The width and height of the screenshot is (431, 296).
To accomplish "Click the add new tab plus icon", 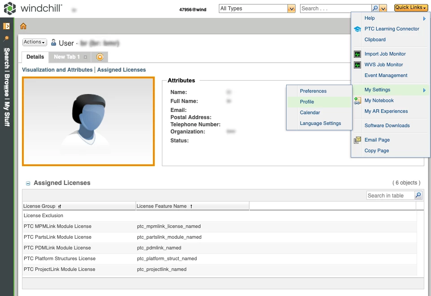I will pos(100,57).
